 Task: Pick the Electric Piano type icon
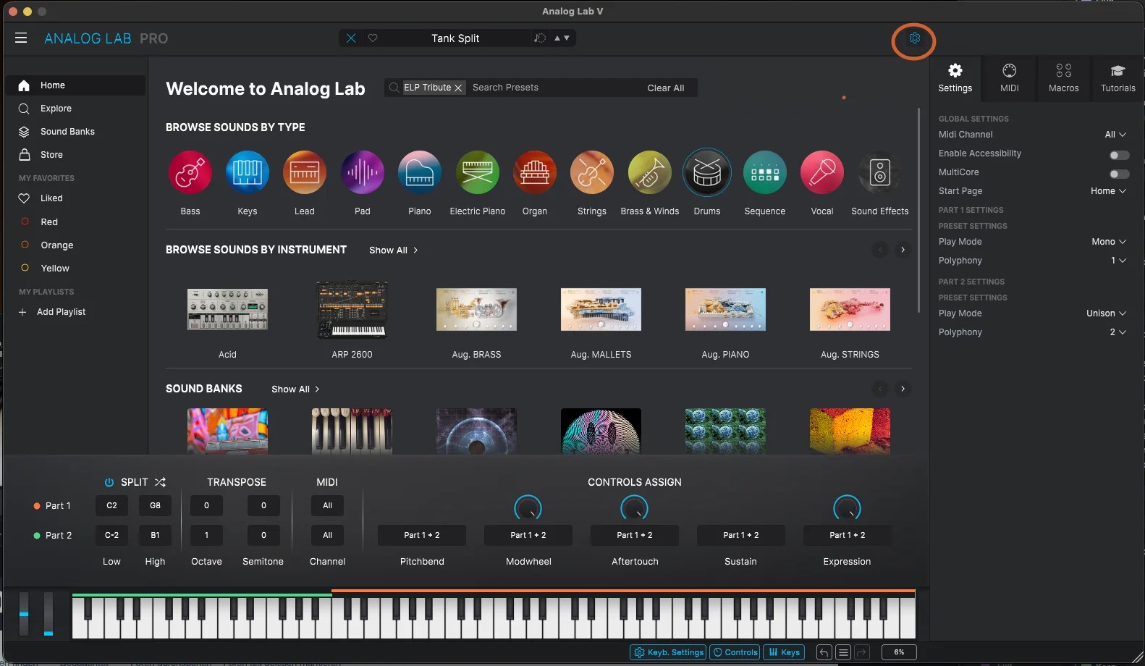pyautogui.click(x=478, y=172)
